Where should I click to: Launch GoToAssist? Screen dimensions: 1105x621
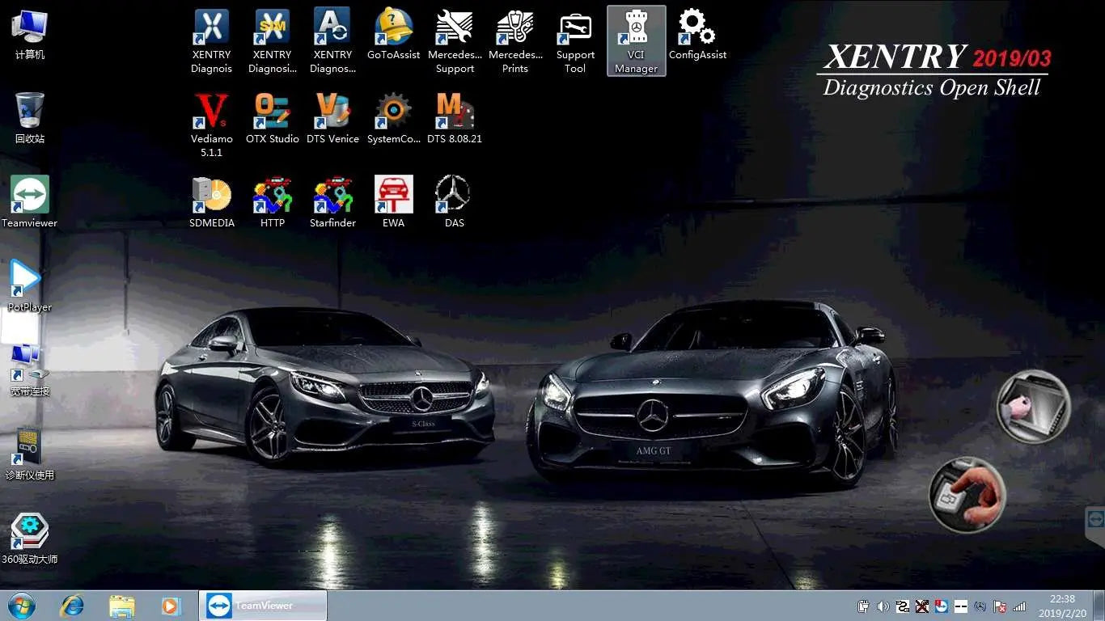click(x=393, y=28)
